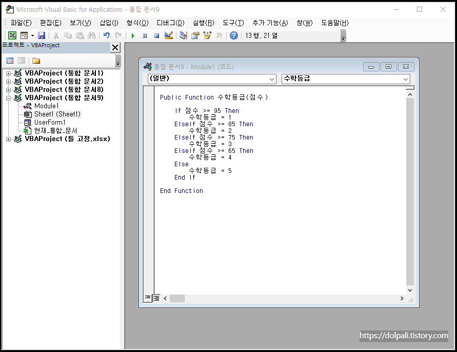The image size is (457, 352).
Task: Open the Toolbox wrench icon
Action: (x=219, y=35)
